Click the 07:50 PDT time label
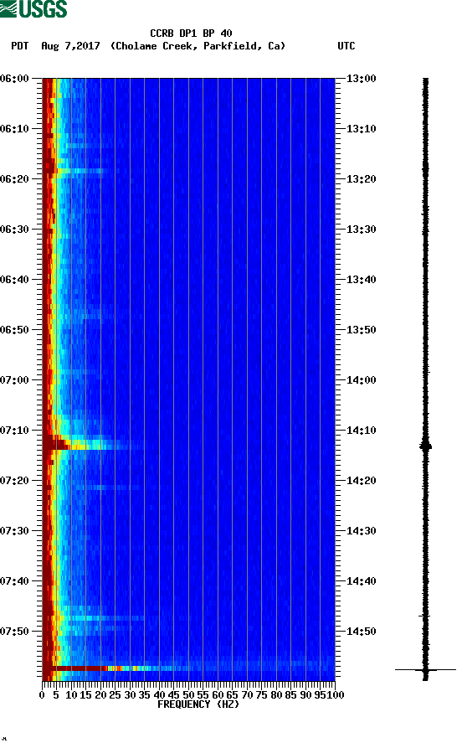Image resolution: width=462 pixels, height=748 pixels. click(x=15, y=631)
